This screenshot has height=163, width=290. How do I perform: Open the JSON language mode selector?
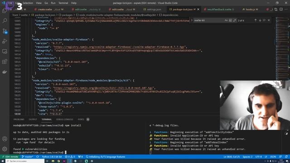click(273, 157)
